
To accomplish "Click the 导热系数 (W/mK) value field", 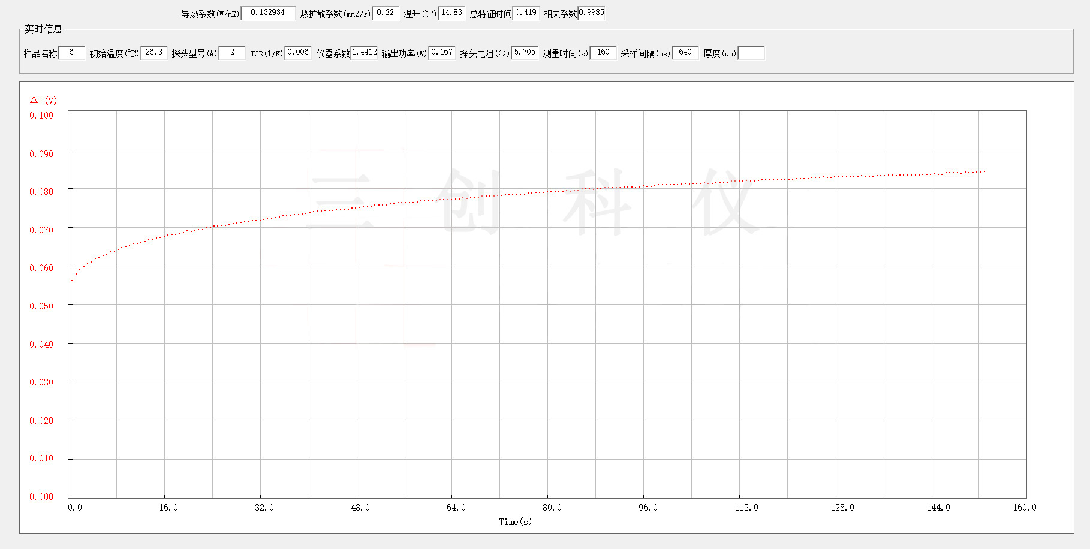I will [x=268, y=13].
